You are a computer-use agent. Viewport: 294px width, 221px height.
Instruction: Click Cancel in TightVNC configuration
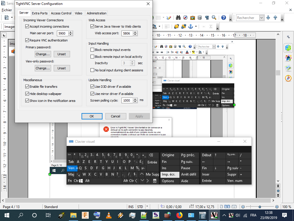click(115, 116)
